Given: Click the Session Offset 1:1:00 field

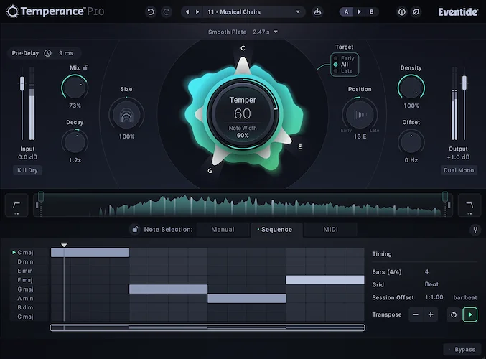Looking at the screenshot, I should (x=434, y=297).
